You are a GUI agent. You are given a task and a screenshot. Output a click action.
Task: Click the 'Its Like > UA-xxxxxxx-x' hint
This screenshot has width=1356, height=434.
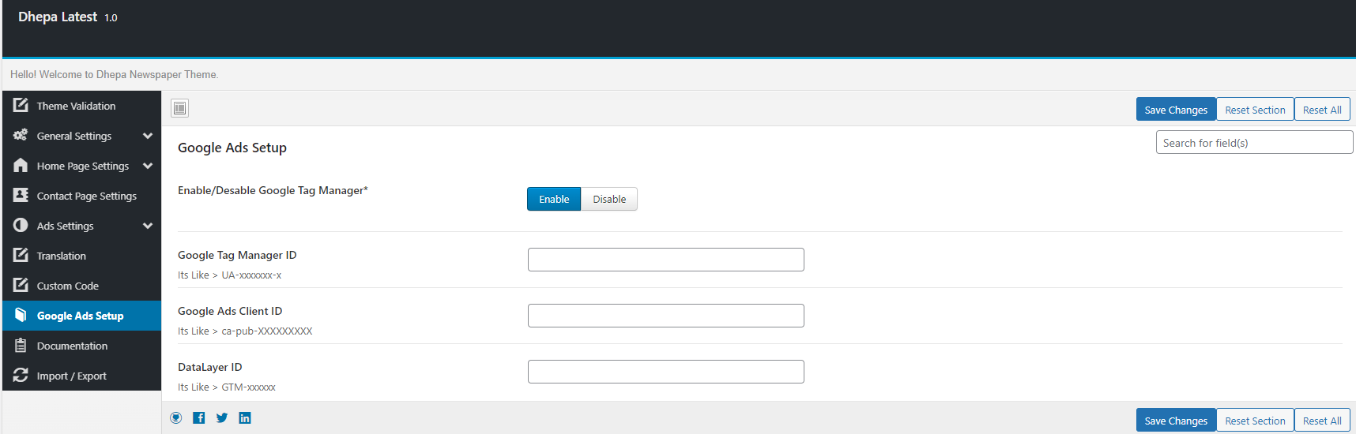[229, 275]
